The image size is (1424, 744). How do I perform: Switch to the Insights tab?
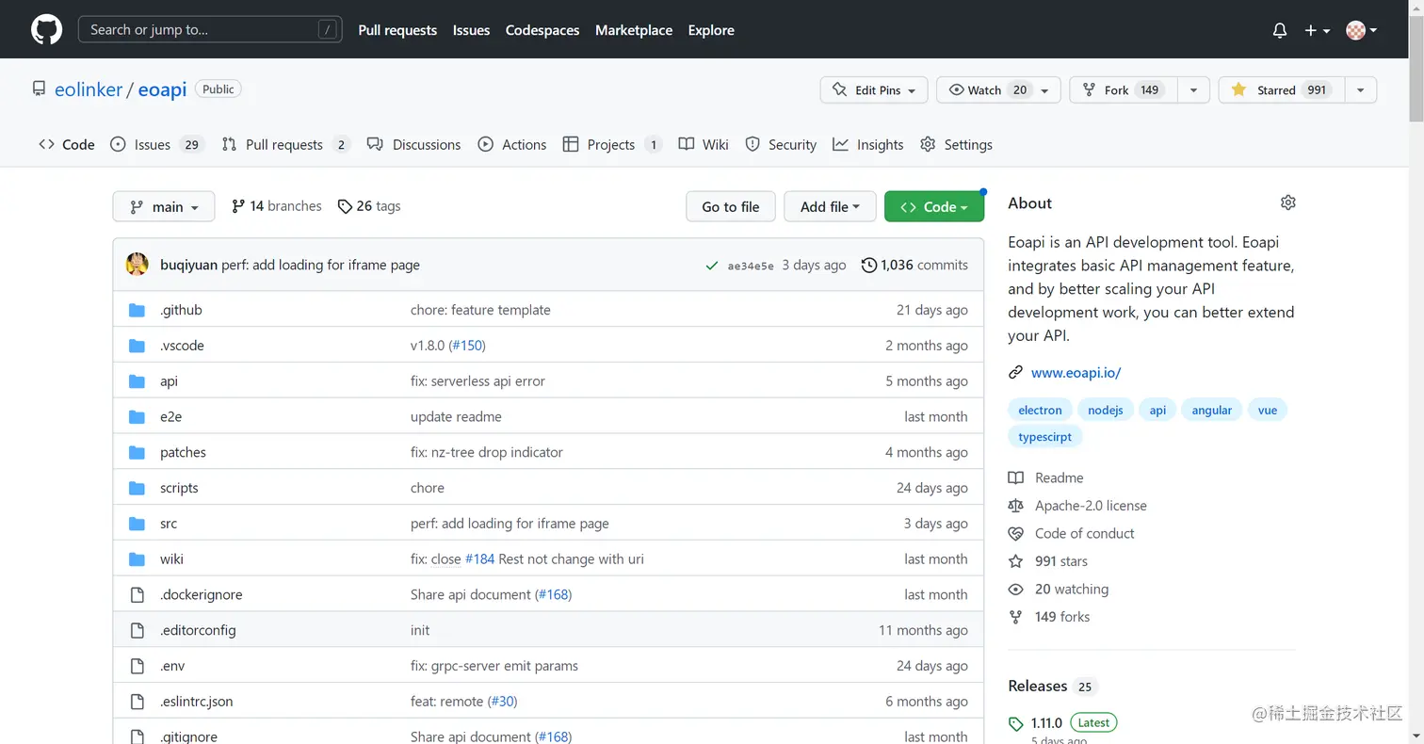(x=868, y=144)
